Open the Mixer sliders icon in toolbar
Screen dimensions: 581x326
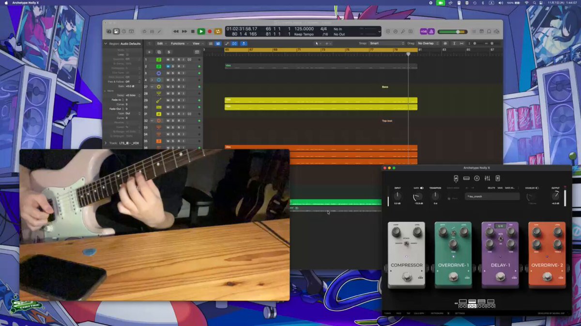152,31
